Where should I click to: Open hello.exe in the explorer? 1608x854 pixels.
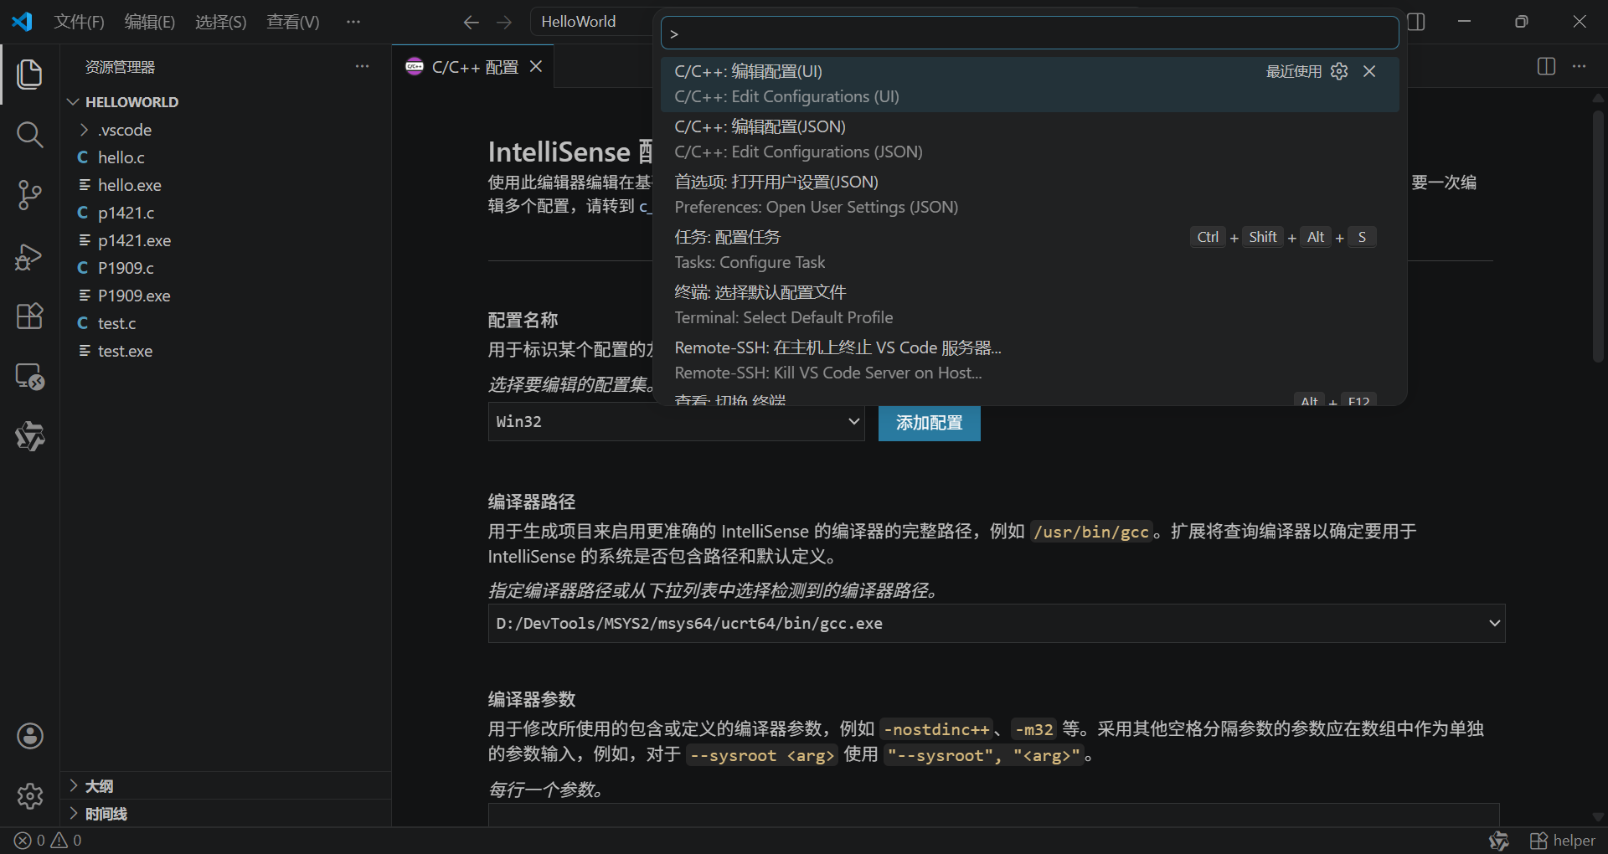pyautogui.click(x=129, y=185)
